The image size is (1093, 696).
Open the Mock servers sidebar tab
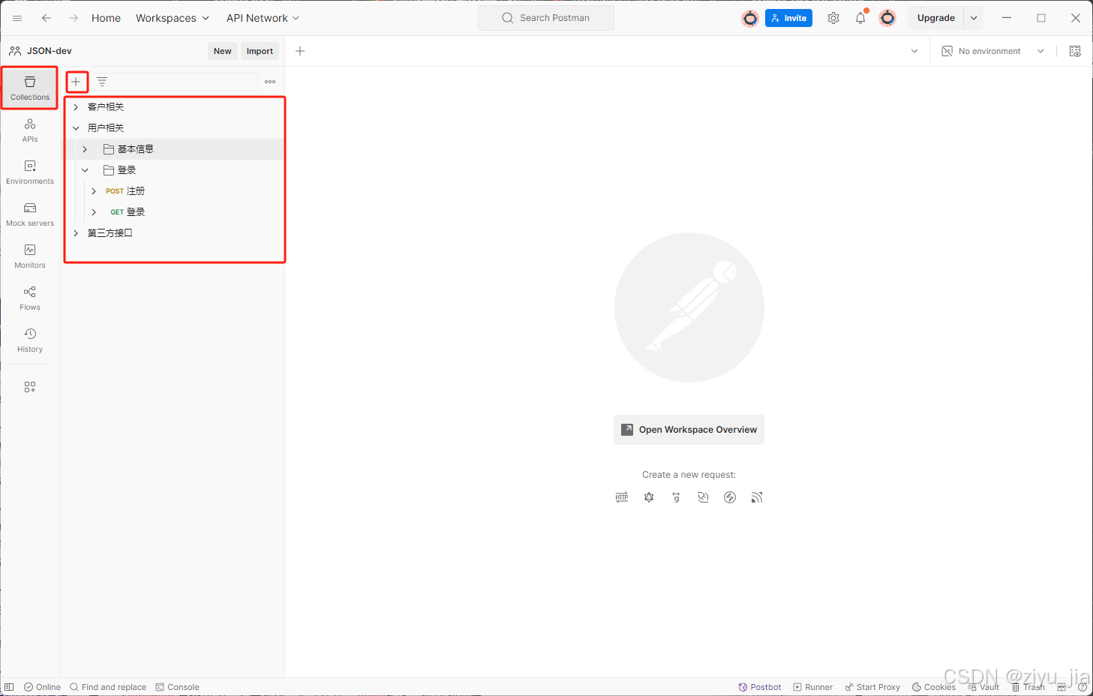pyautogui.click(x=30, y=214)
